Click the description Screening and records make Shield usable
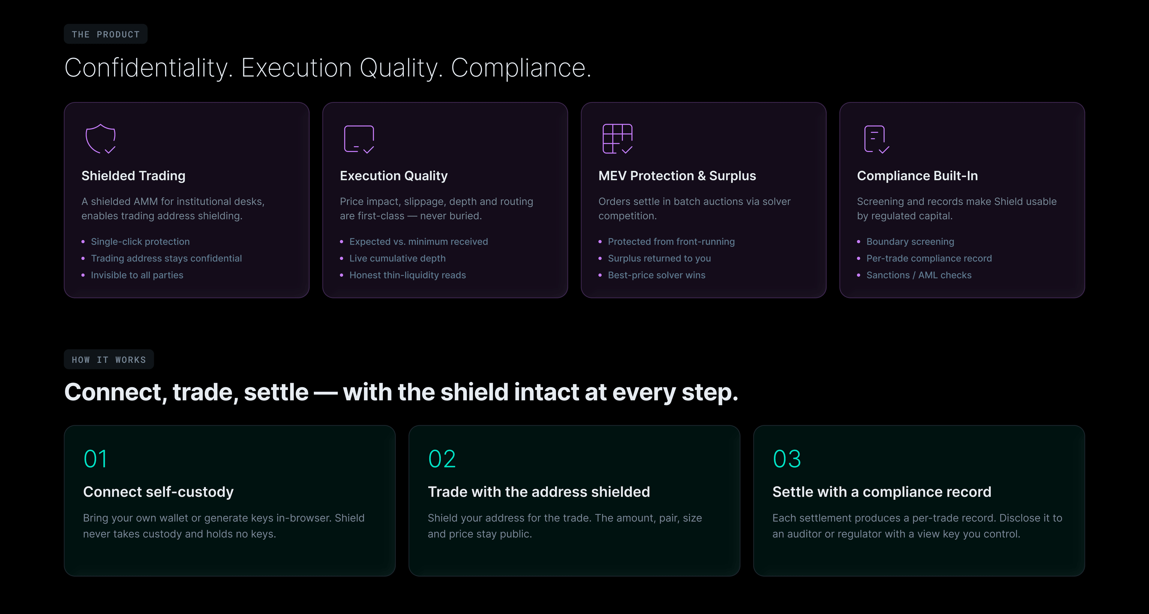This screenshot has height=614, width=1149. point(957,209)
